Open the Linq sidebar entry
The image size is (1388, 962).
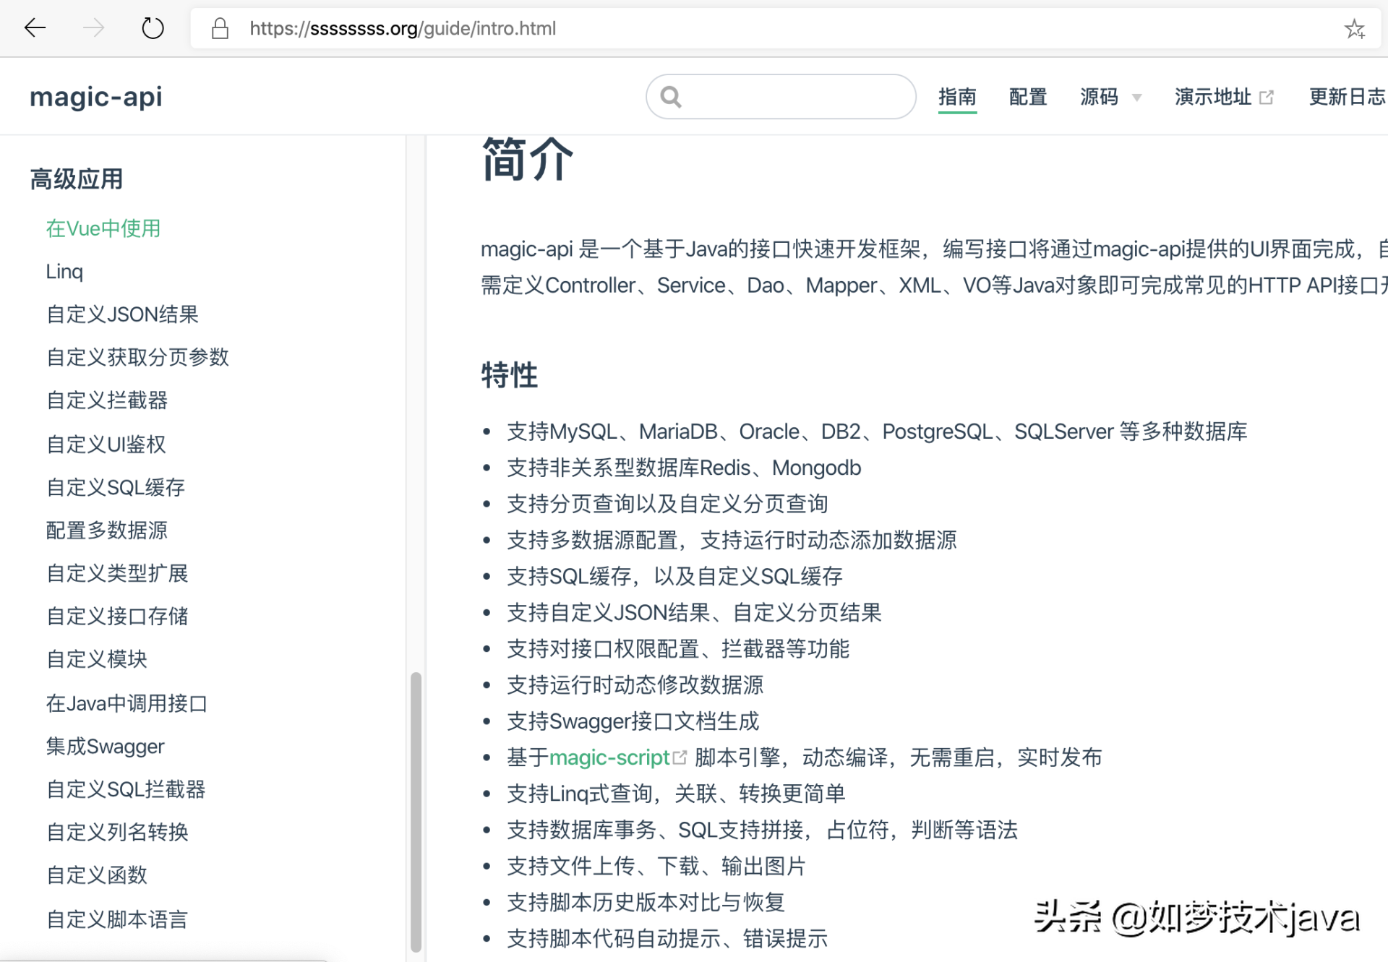[64, 271]
